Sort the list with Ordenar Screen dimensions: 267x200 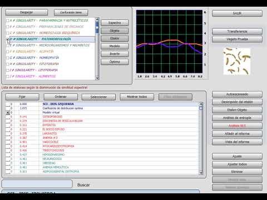[61, 97]
